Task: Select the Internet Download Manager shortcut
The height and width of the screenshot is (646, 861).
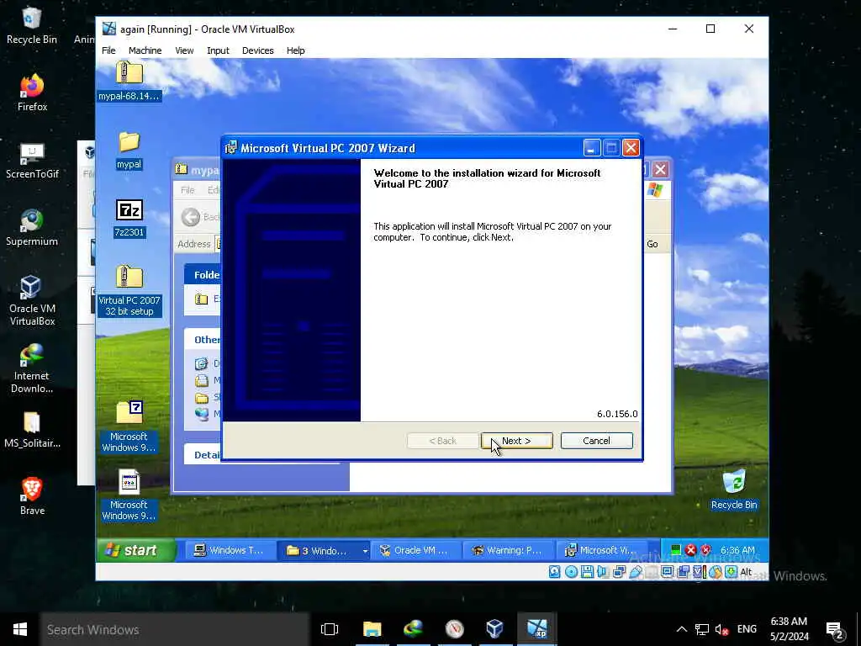Action: point(32,368)
